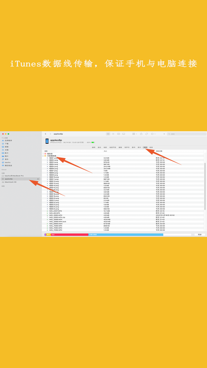Go back in Finder navigation
The image size is (207, 368).
(x=46, y=134)
